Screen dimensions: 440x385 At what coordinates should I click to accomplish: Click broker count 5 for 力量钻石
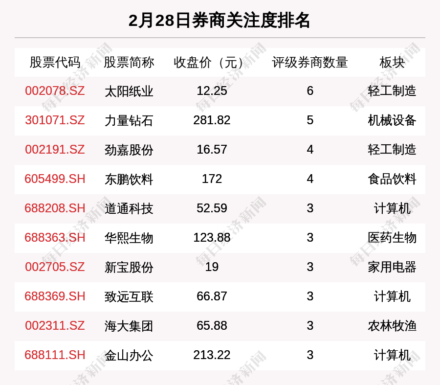tap(310, 120)
